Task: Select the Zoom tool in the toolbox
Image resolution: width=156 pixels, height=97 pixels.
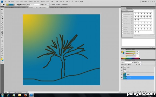Action: pyautogui.click(x=2, y=56)
